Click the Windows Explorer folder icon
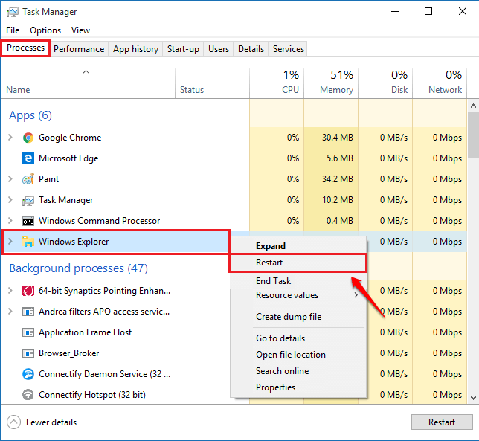 pyautogui.click(x=28, y=242)
